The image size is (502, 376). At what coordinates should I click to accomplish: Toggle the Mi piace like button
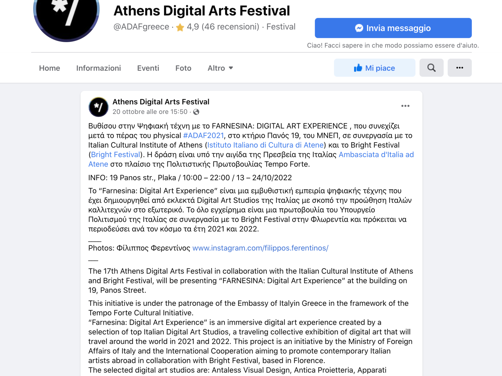tap(374, 68)
